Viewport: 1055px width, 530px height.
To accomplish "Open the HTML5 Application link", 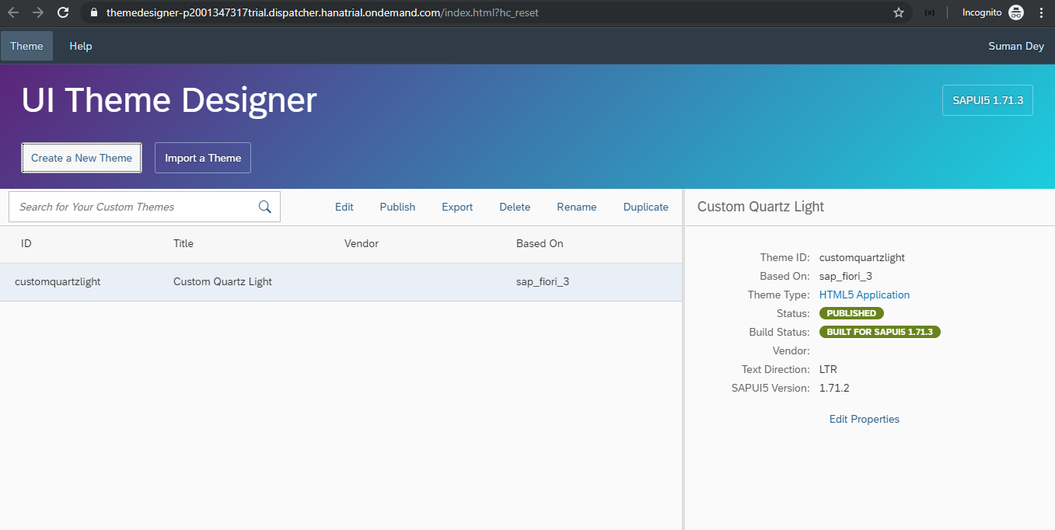I will (x=864, y=295).
